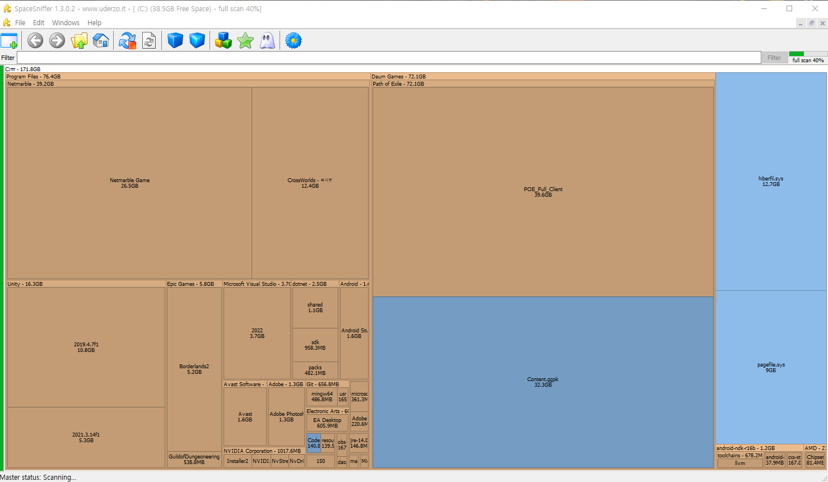Click the NVIDIA Corporation - 1017.6MB header
The width and height of the screenshot is (828, 482).
[x=263, y=451]
